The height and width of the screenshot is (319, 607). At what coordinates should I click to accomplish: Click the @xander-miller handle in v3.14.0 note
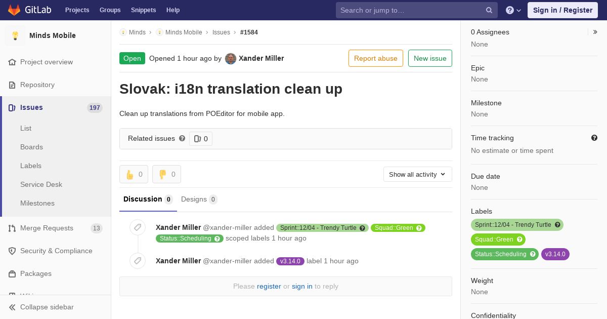coord(227,261)
